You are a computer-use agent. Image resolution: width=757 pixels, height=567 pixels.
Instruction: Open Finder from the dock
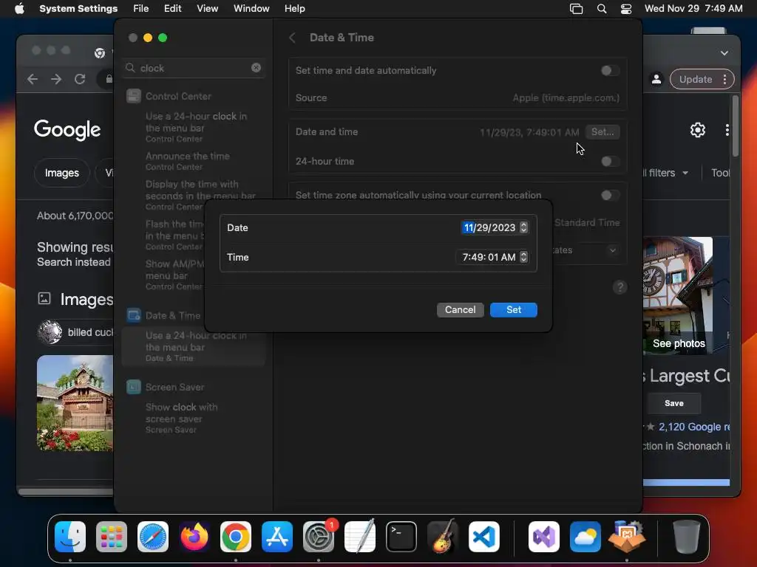70,537
